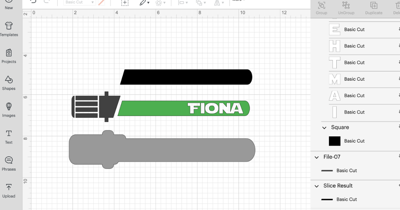400x210 pixels.
Task: Click the UnGroup button
Action: (x=346, y=8)
